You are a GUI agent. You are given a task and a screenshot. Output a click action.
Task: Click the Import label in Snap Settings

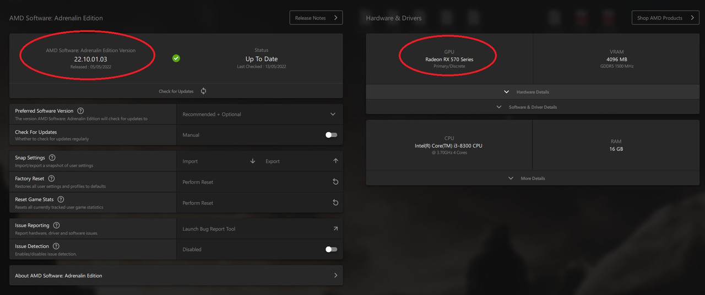click(190, 162)
